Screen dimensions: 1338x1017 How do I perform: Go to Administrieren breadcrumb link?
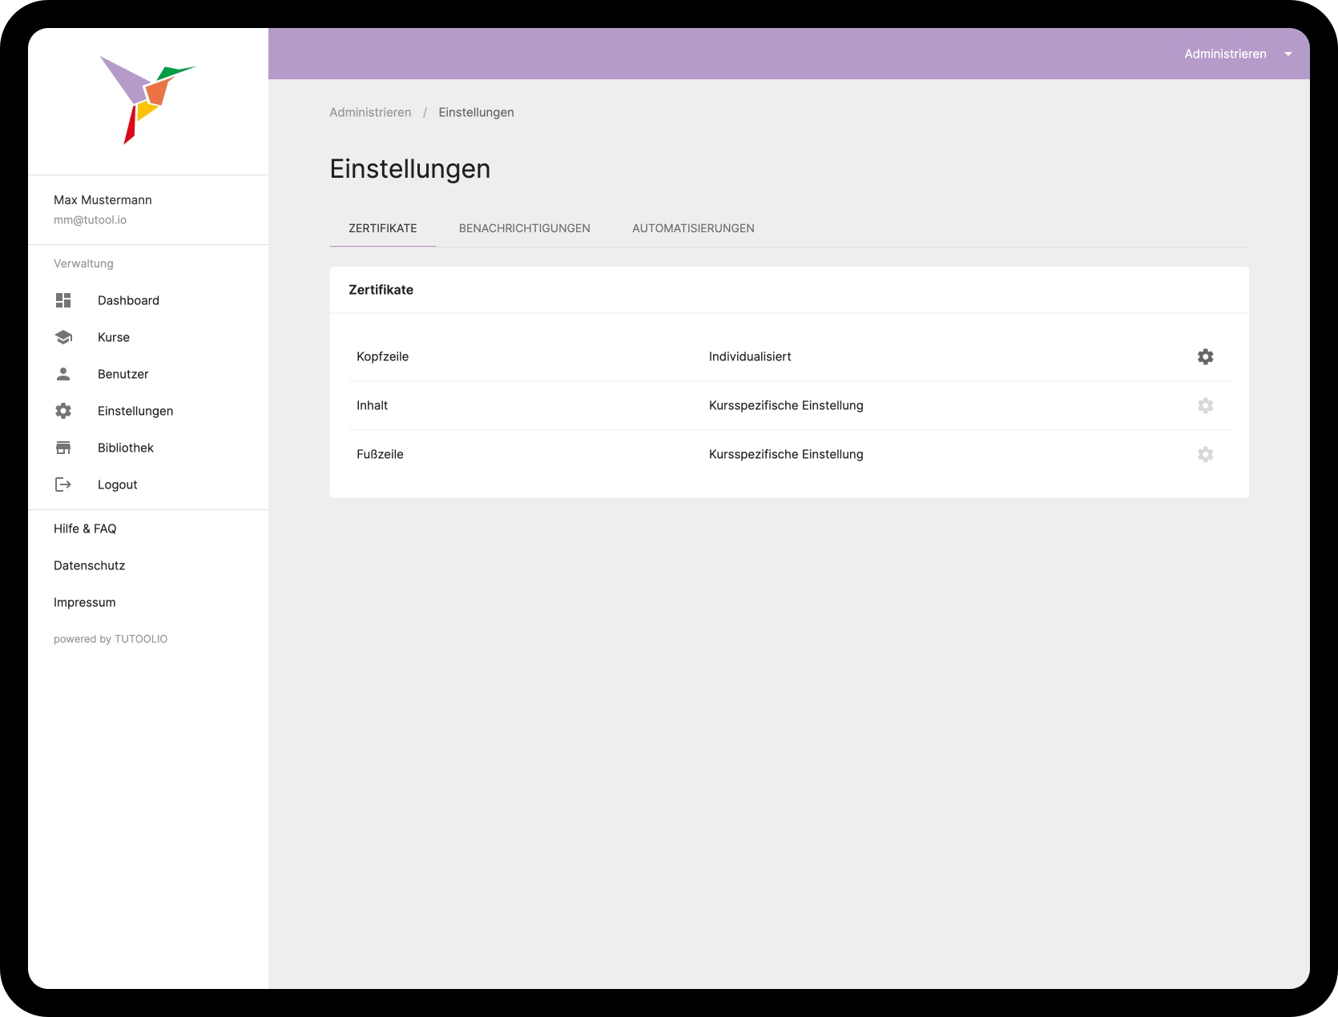tap(370, 112)
